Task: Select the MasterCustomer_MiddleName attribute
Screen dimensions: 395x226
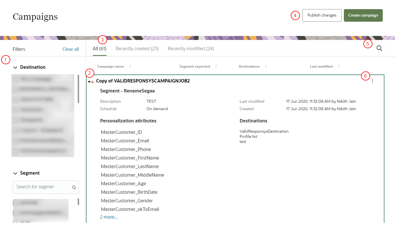Action: point(133,175)
